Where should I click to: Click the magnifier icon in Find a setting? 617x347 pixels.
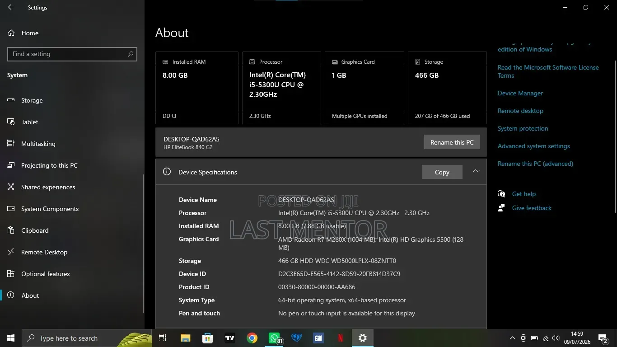[131, 54]
